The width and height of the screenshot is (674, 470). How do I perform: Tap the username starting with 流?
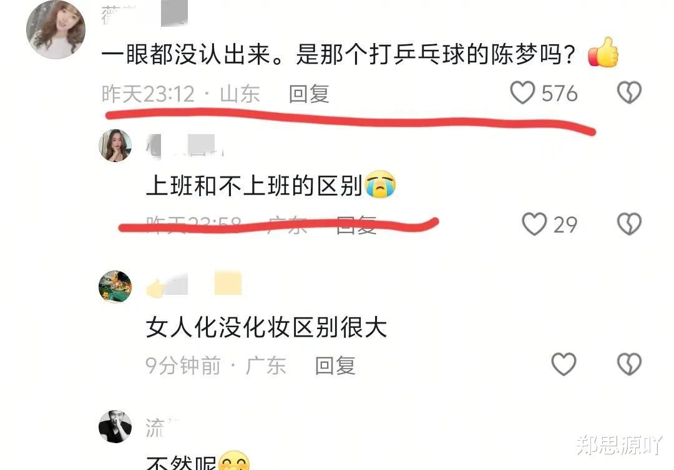click(x=161, y=428)
